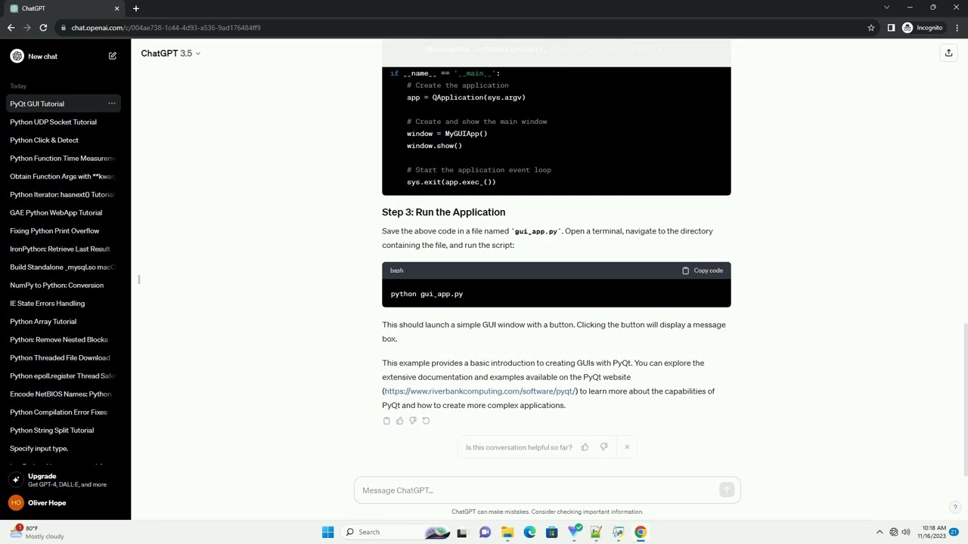Click the Upgrade sparkle icon
The height and width of the screenshot is (544, 968).
pyautogui.click(x=16, y=480)
